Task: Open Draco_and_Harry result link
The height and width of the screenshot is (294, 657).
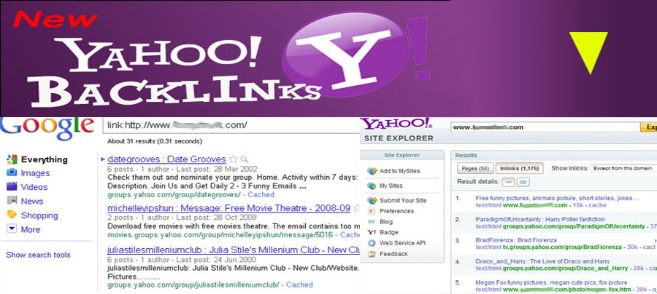Action: click(542, 261)
